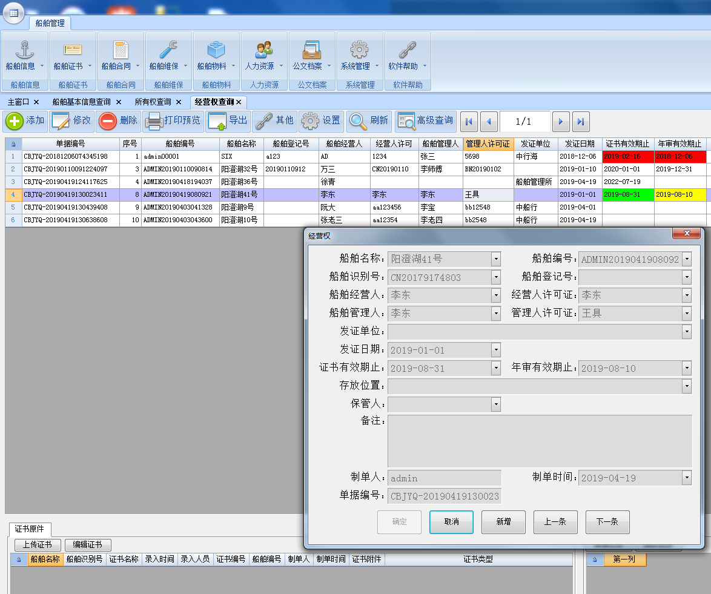Click the 上传证书 button
The image size is (711, 594).
coord(38,544)
